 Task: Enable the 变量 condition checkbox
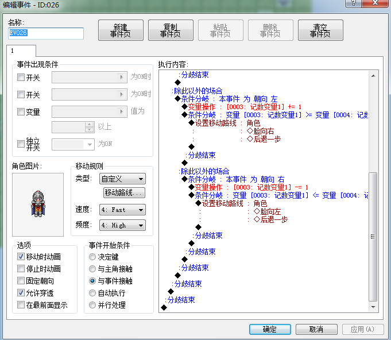(x=21, y=112)
